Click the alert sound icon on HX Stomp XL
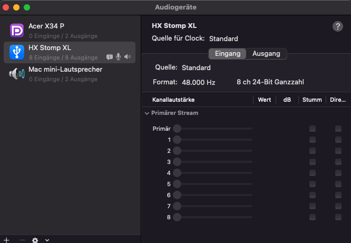The width and height of the screenshot is (351, 243). (x=110, y=57)
